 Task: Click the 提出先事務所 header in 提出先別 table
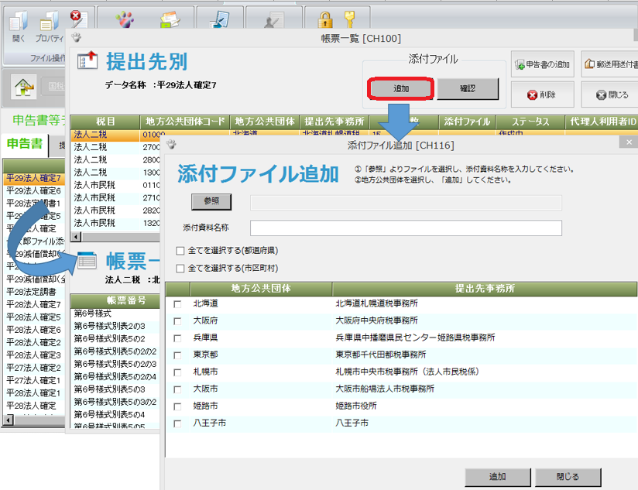coord(334,122)
